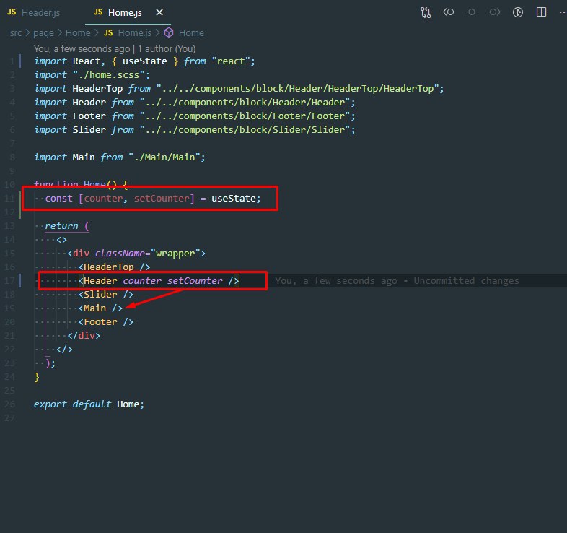
Task: Click the closing </div> tag
Action: (x=84, y=336)
